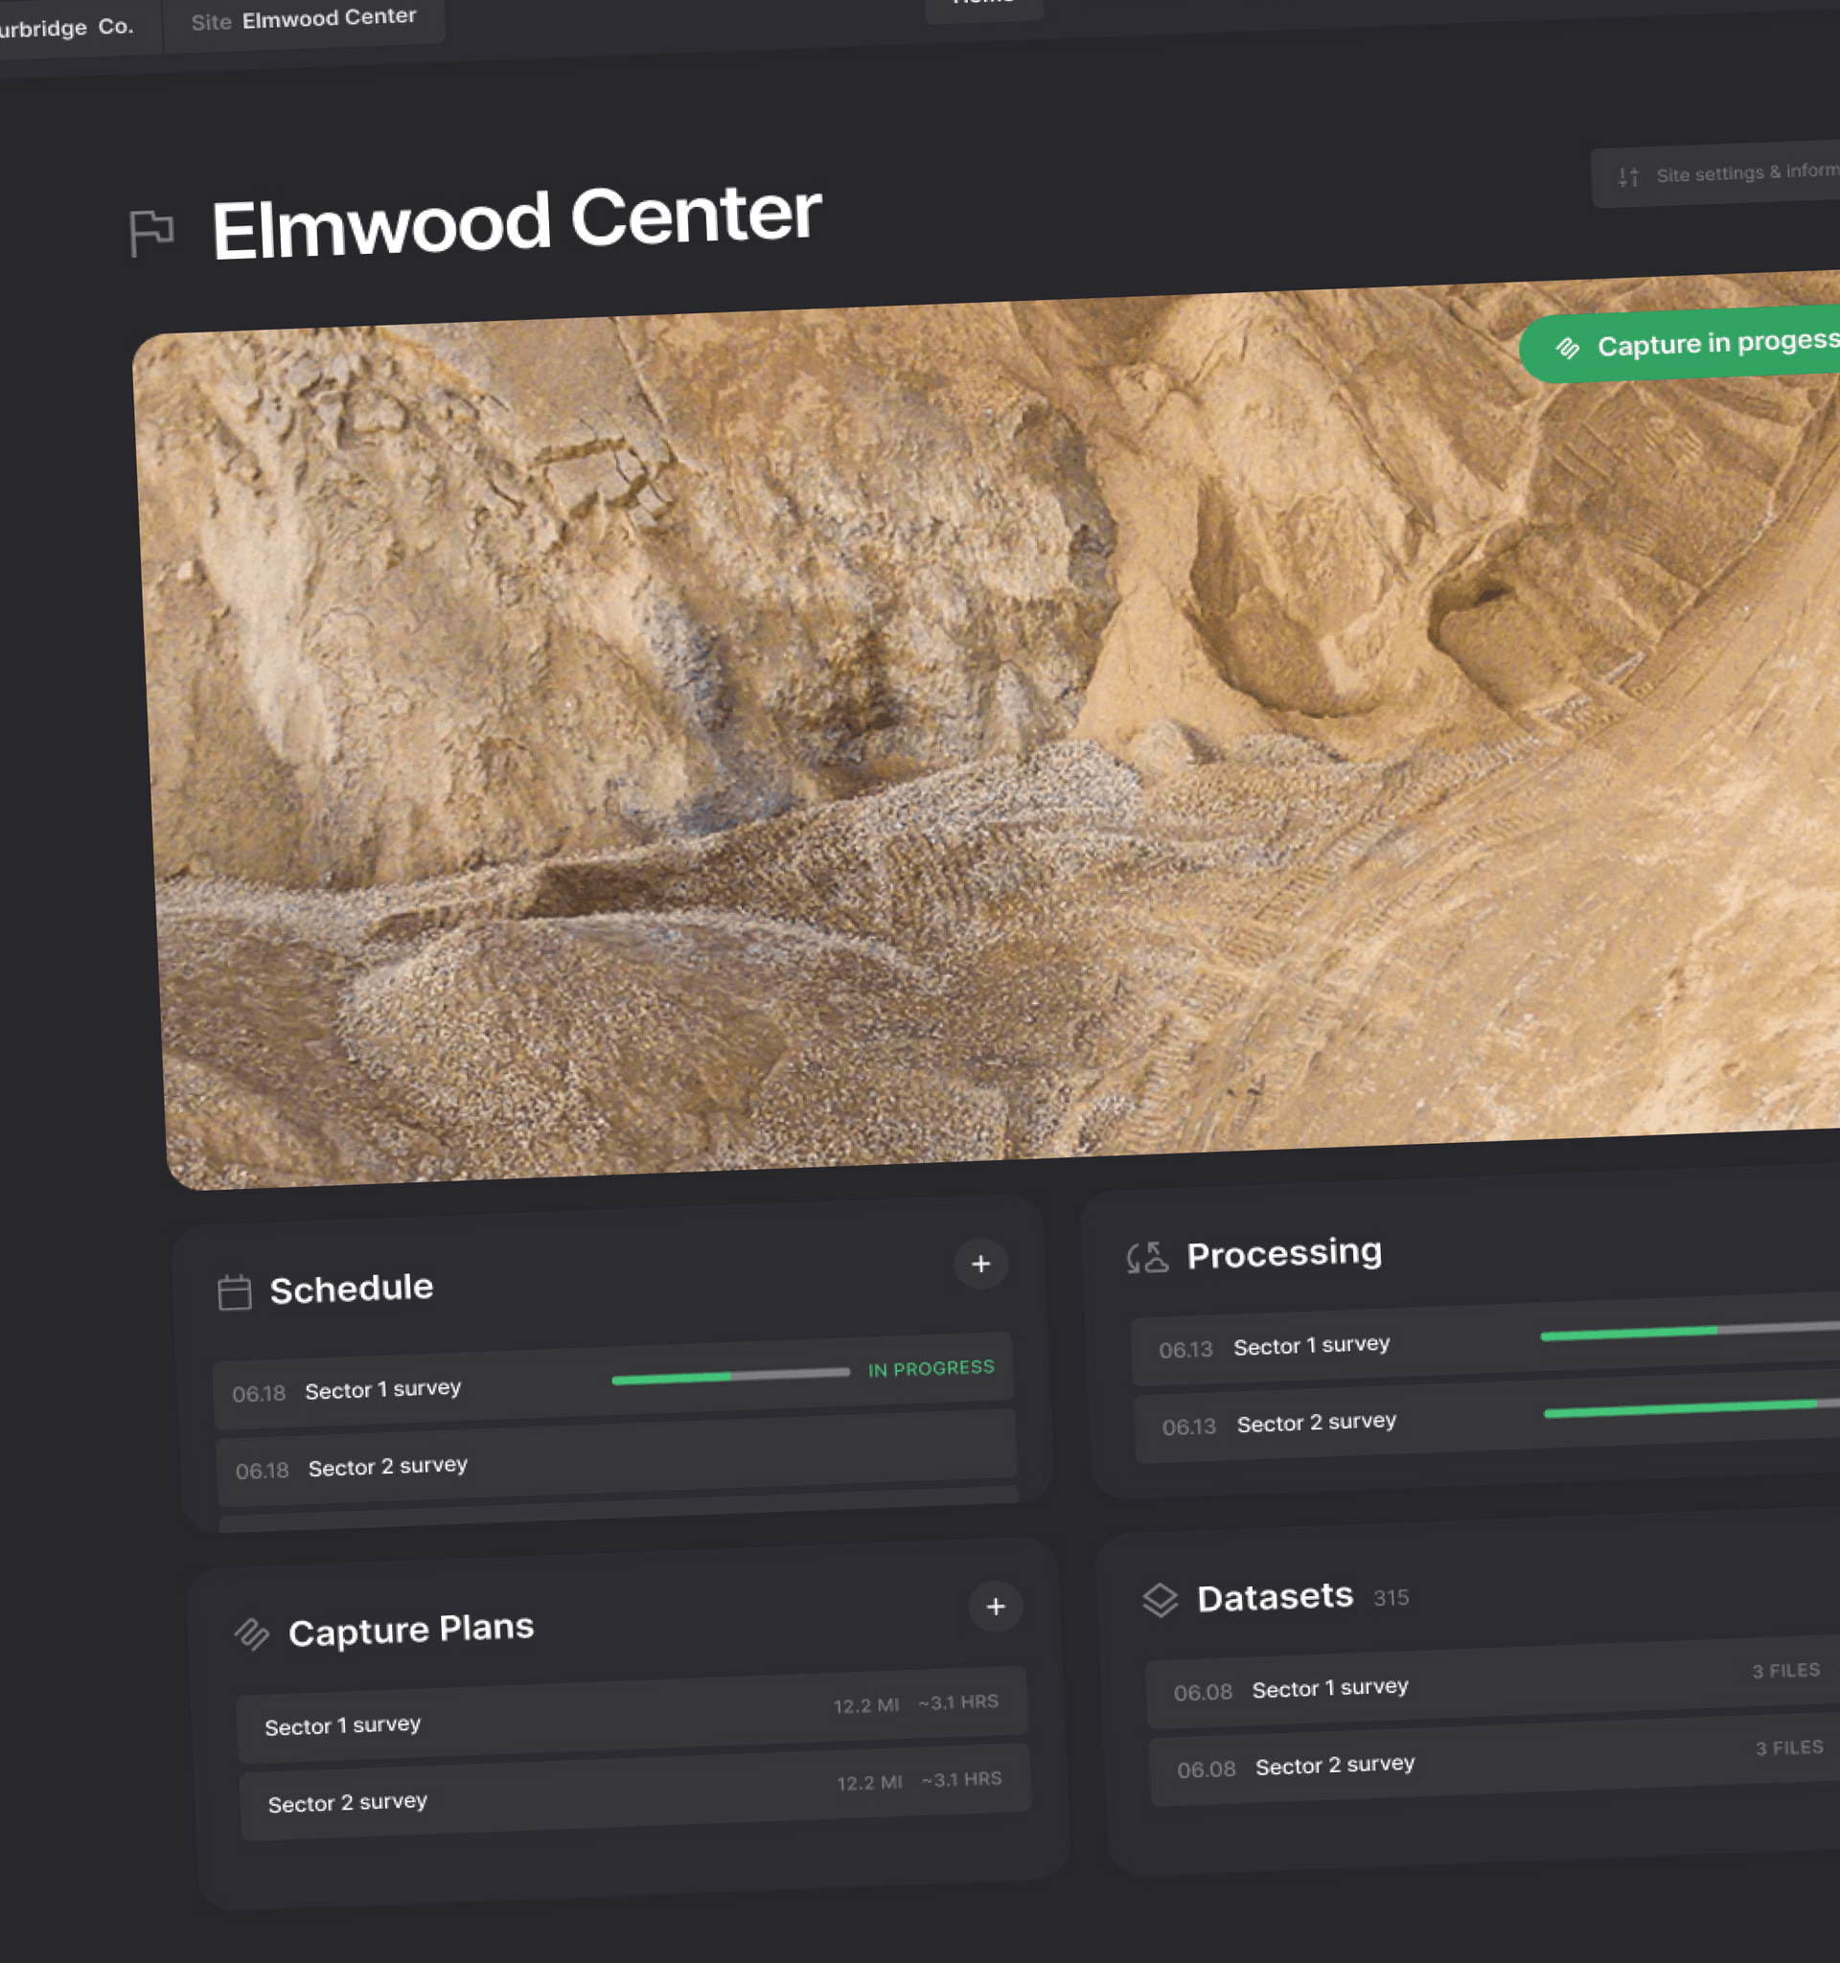Click the plus icon in Capture Plans panel
Image resolution: width=1840 pixels, height=1963 pixels.
pyautogui.click(x=996, y=1607)
